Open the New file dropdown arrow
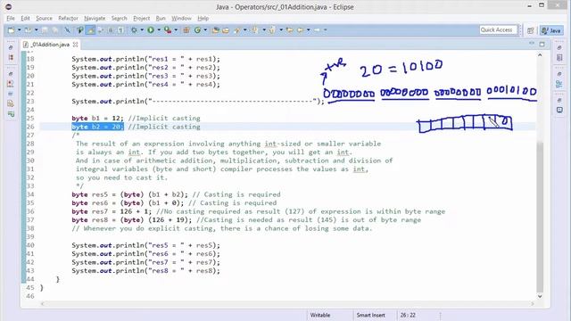Screen dimensions: 571x321 [x=20, y=30]
